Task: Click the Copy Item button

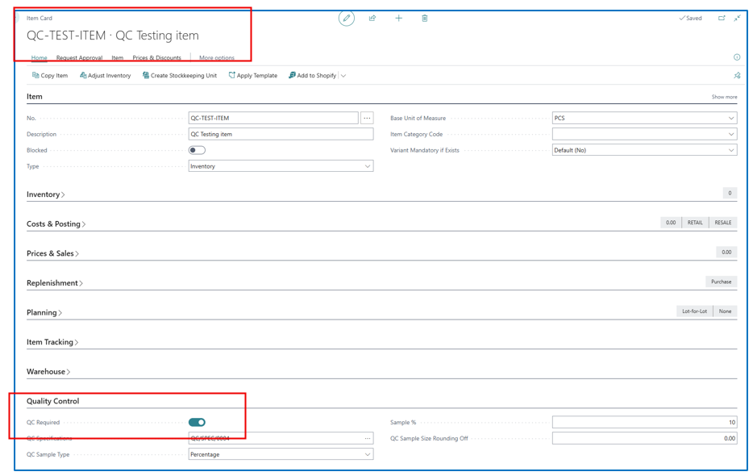Action: (50, 76)
